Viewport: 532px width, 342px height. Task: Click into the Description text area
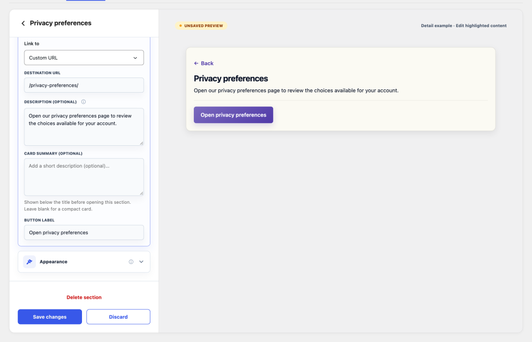84,127
